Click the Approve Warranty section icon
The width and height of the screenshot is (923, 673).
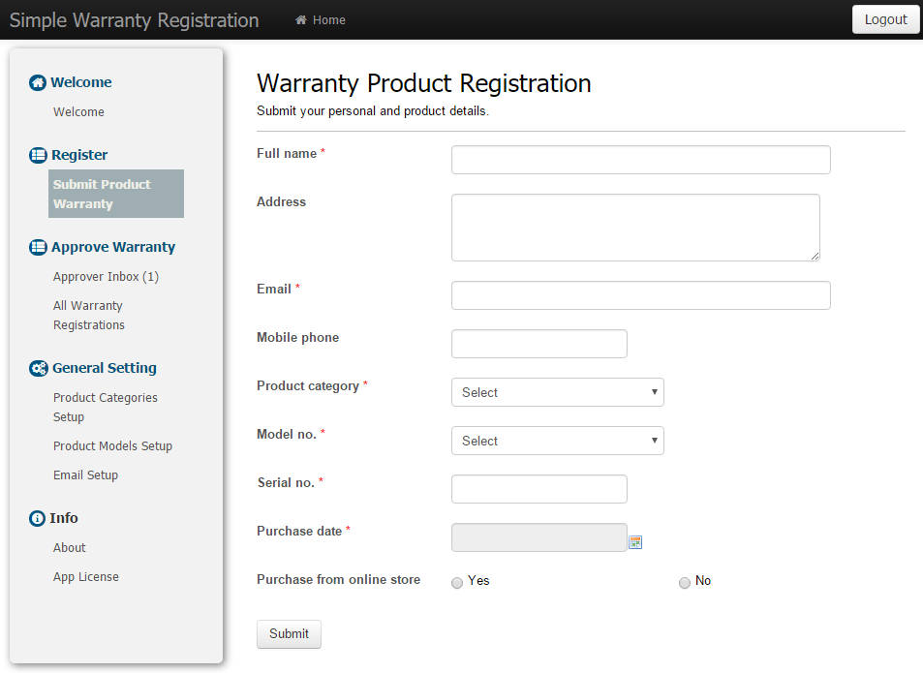pyautogui.click(x=38, y=247)
